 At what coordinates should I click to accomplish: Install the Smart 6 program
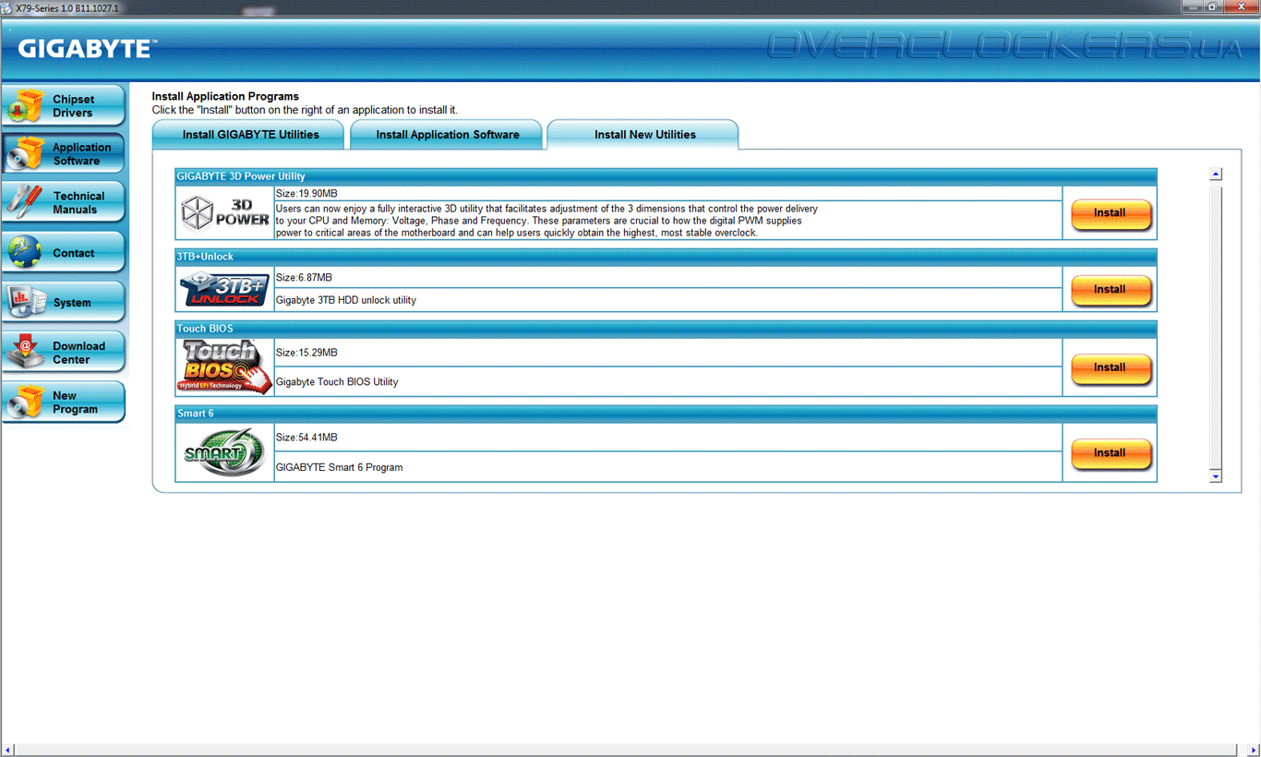(1111, 453)
